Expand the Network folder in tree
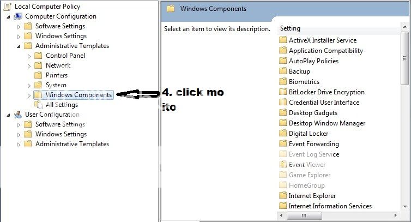Image resolution: width=411 pixels, height=222 pixels. (x=29, y=65)
